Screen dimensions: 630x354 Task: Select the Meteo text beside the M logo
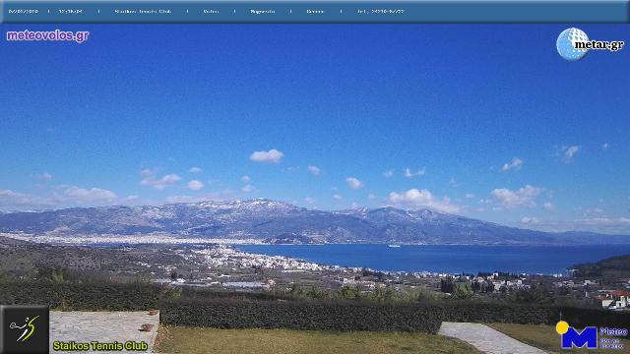613,331
